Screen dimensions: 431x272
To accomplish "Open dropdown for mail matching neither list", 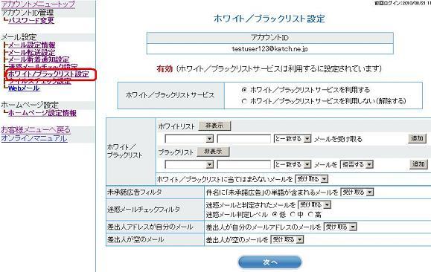I will coord(311,179).
